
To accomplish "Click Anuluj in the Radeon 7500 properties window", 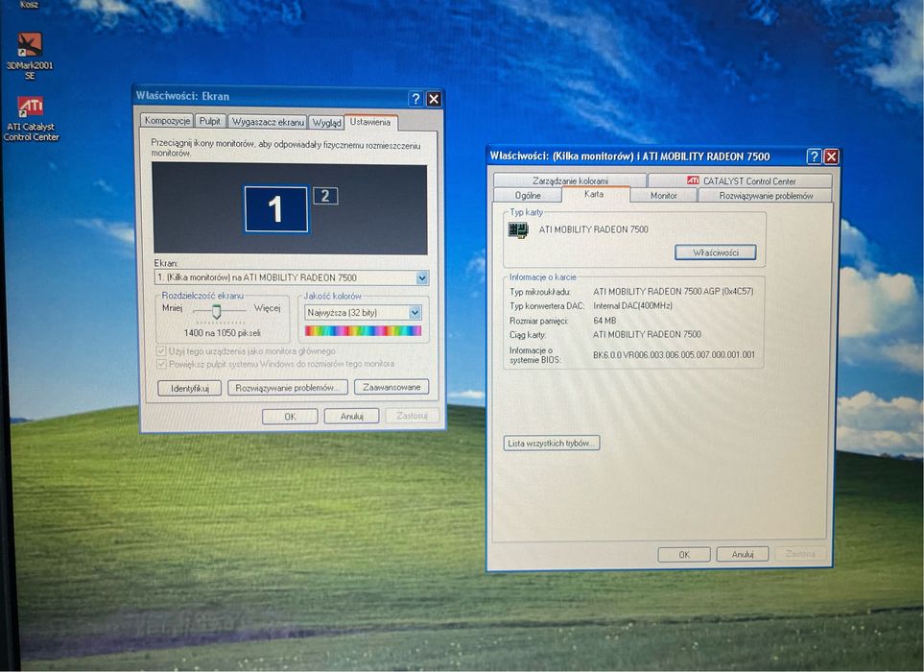I will (743, 554).
